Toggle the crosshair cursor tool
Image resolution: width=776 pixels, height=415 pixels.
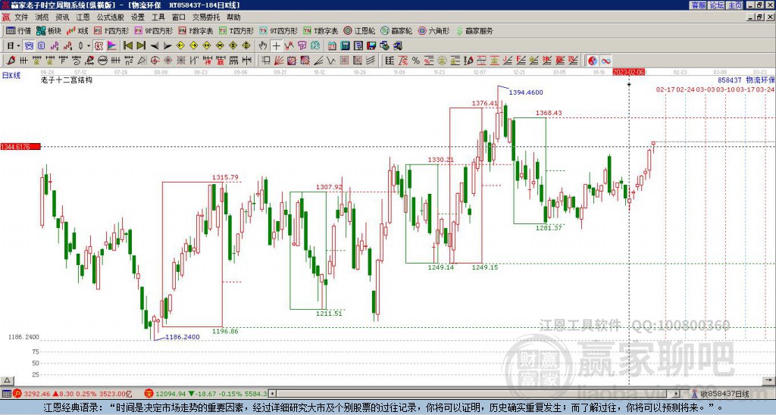click(276, 46)
